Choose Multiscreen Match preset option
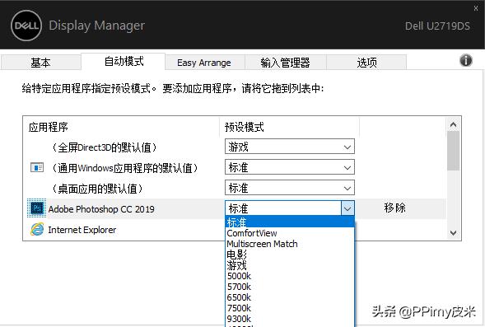Image resolution: width=485 pixels, height=327 pixels. tap(290, 244)
